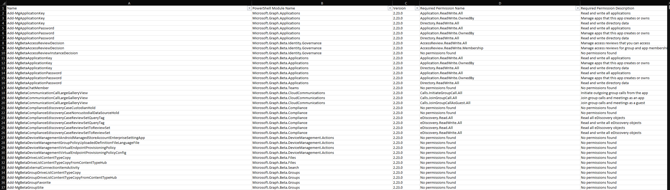Open the Name column filter dropdown
Screen dimensions: 670x190
point(249,8)
